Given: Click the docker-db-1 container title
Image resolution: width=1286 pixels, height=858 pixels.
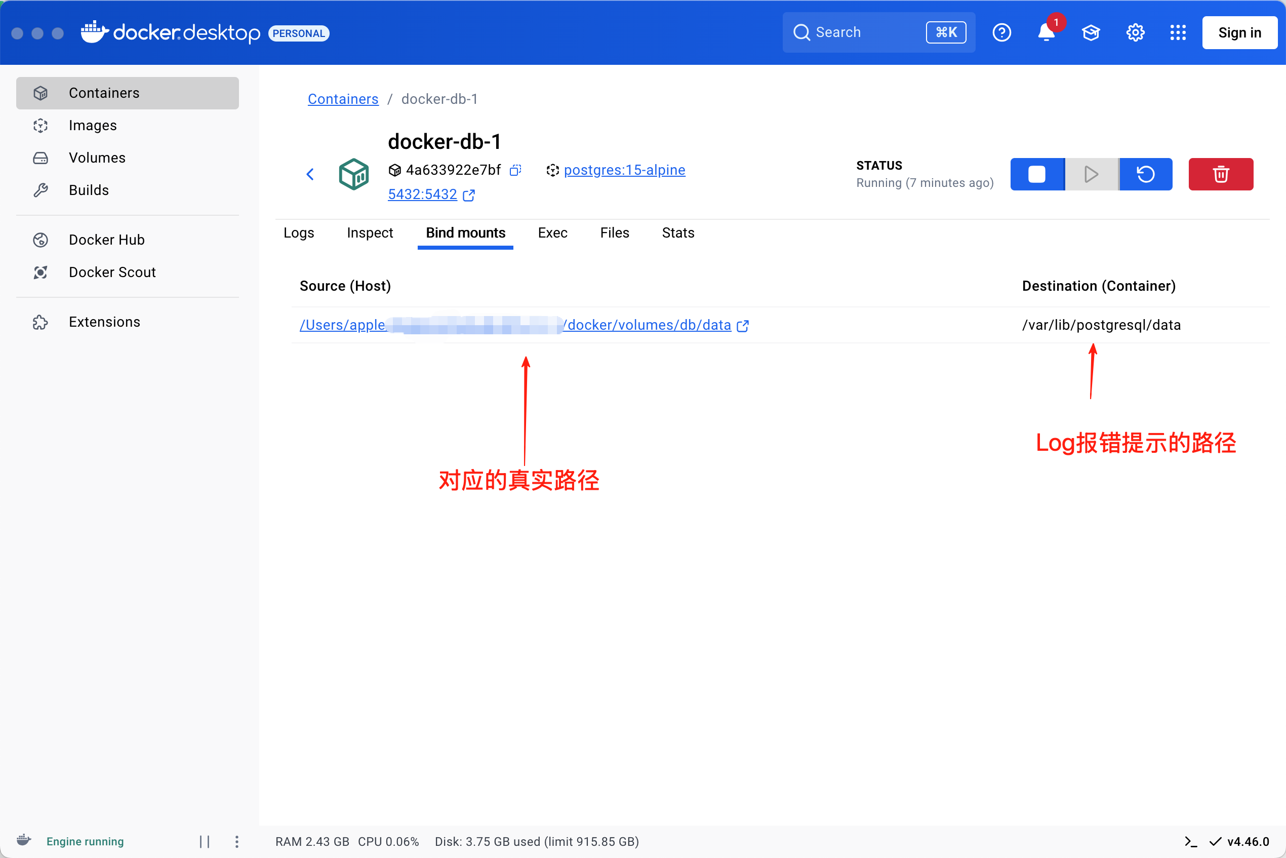Looking at the screenshot, I should pos(445,142).
